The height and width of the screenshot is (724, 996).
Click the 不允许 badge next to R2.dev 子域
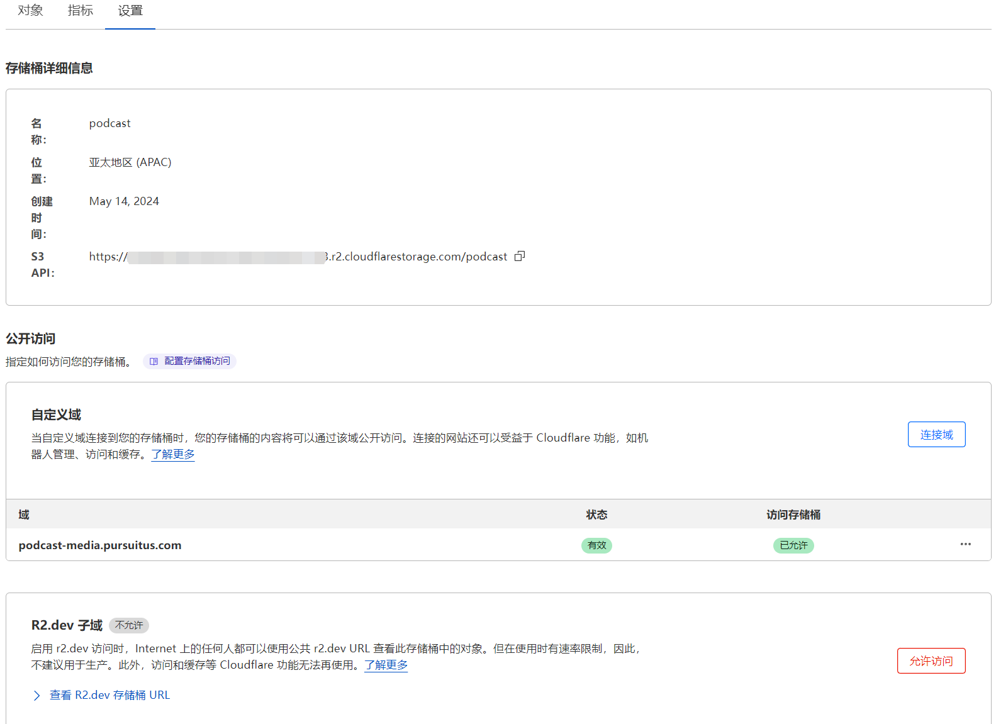(x=129, y=625)
